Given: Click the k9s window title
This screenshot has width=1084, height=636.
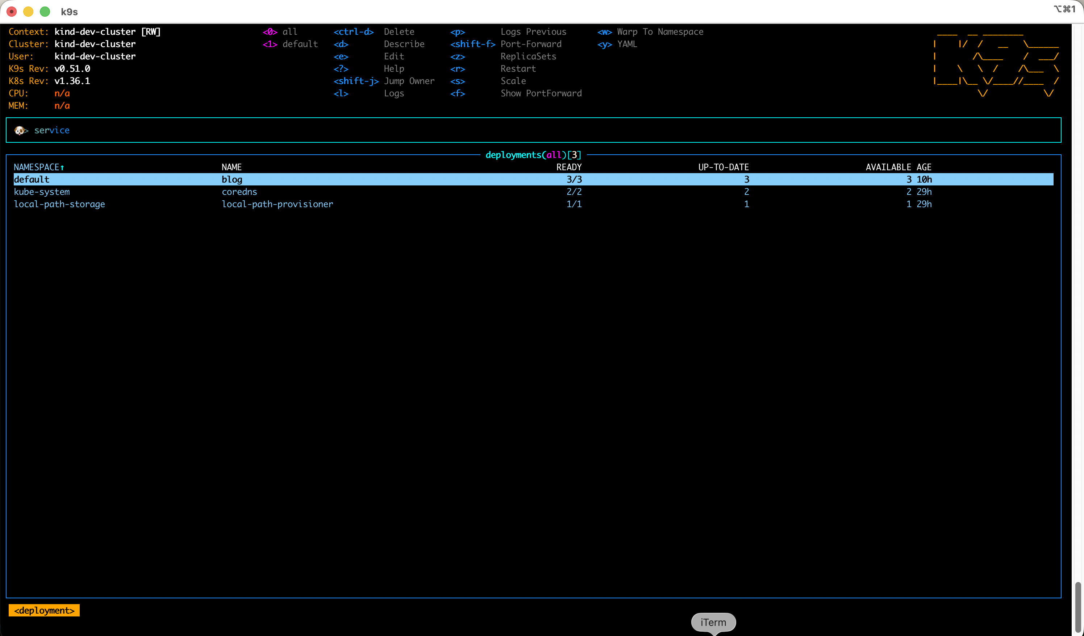Looking at the screenshot, I should coord(69,12).
